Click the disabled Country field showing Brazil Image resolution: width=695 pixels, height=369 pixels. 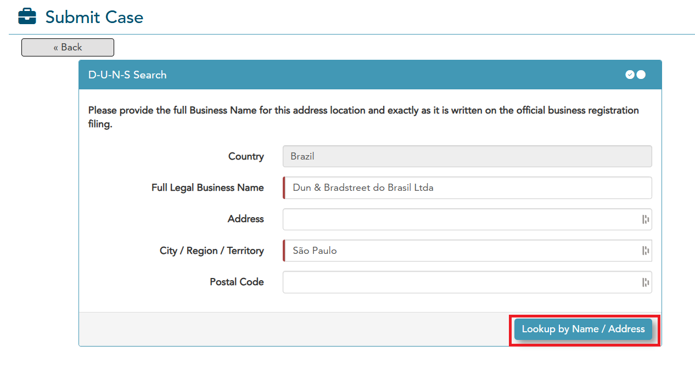pos(467,156)
